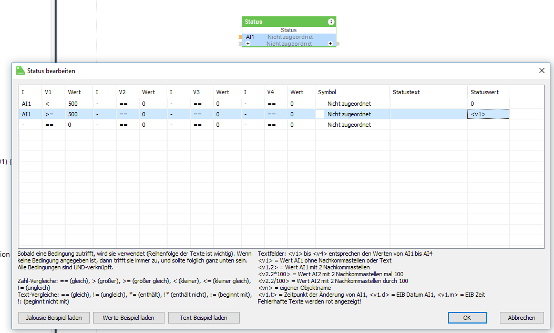554x333 pixels.
Task: Click the '<' operator in first row
Action: pos(54,104)
